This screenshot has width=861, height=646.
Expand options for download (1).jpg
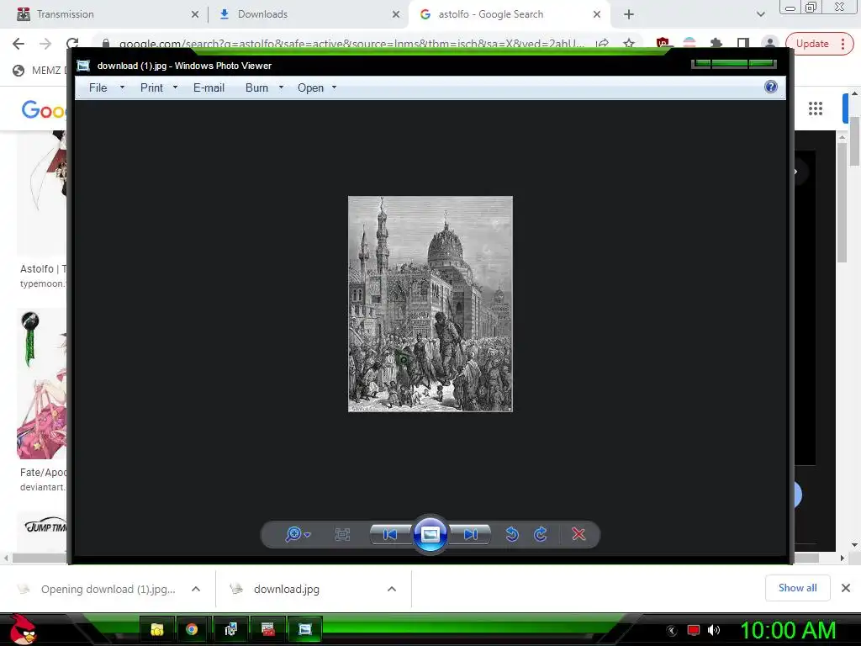[196, 589]
